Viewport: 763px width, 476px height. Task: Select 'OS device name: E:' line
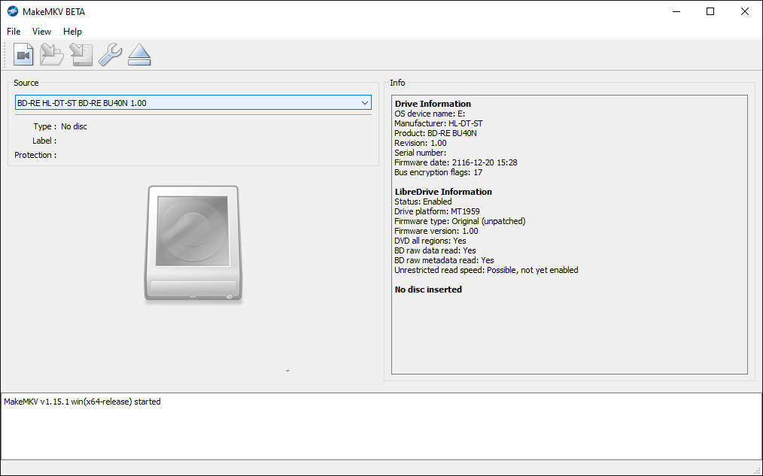click(x=429, y=114)
